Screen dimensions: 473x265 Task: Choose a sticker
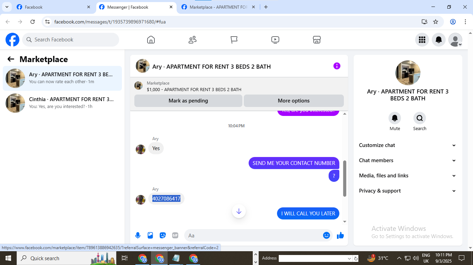coord(163,235)
